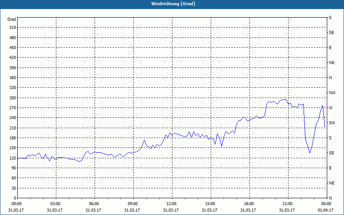Click the chart title "Windrichtung [Grad]"
The height and width of the screenshot is (215, 344).
coord(173,4)
